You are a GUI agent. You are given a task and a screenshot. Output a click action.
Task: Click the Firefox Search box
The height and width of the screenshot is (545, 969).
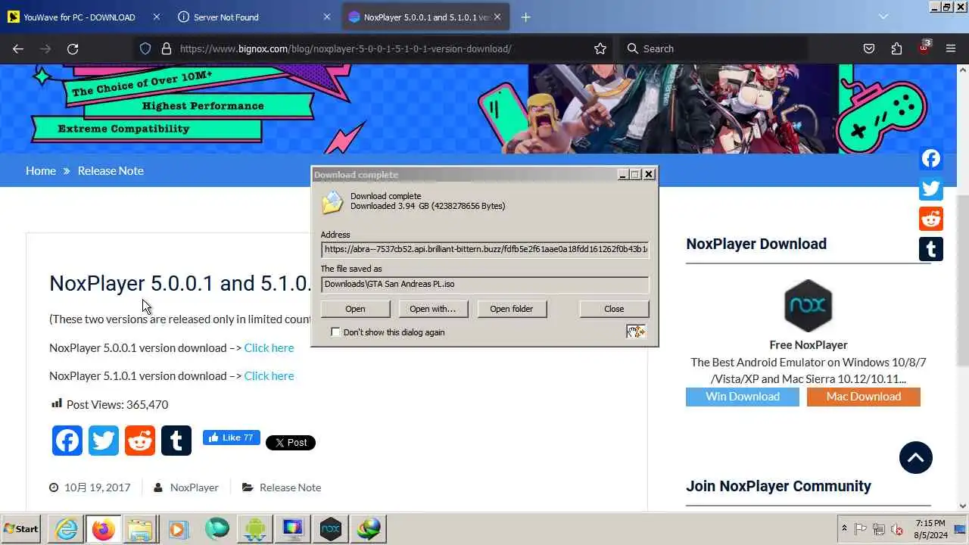715,48
